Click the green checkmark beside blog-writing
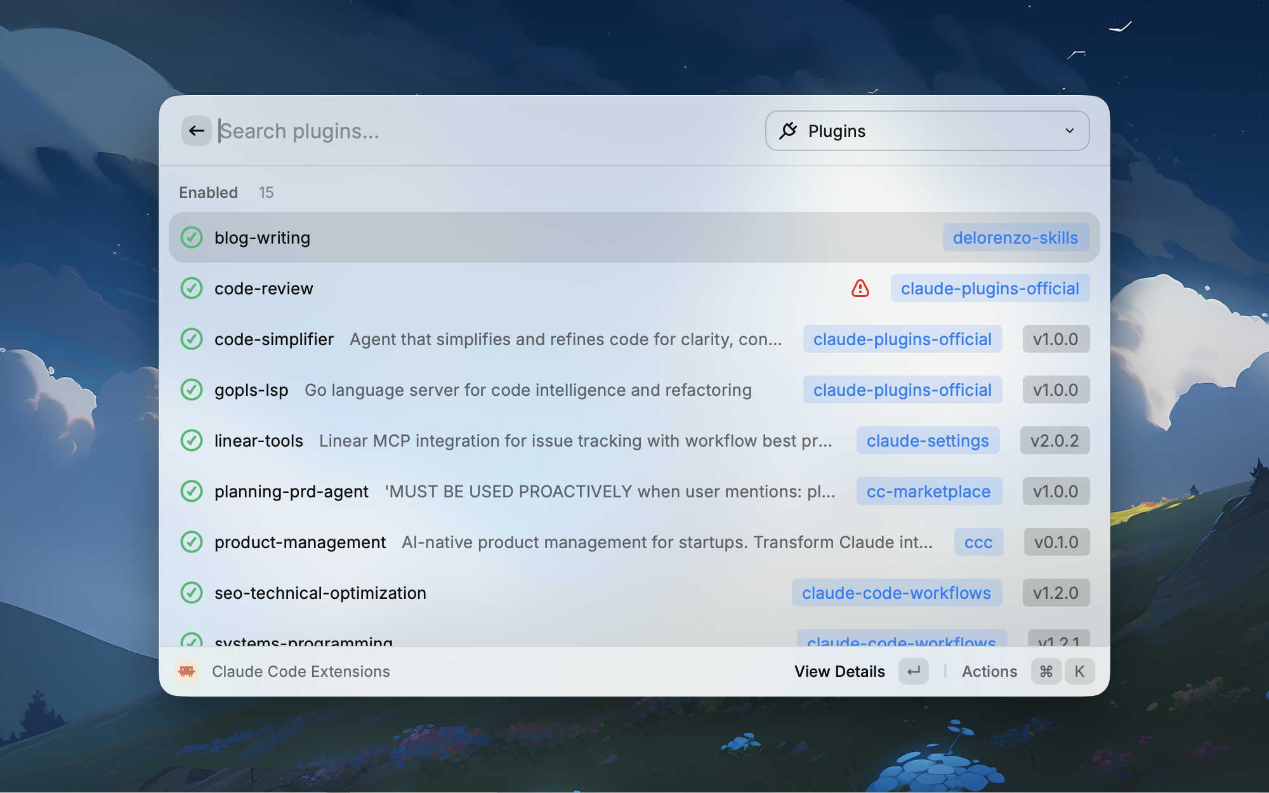This screenshot has height=793, width=1269. tap(191, 237)
